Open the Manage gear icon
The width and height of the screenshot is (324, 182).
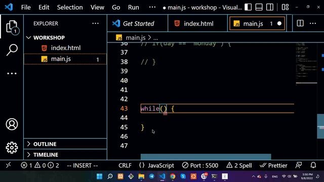click(x=12, y=148)
